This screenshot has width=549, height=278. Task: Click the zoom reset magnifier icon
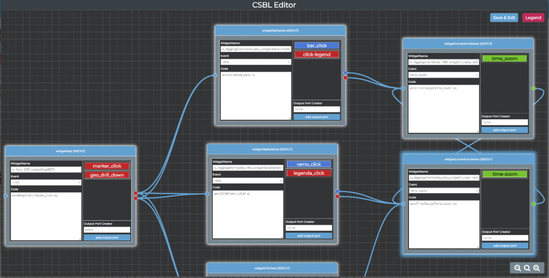pyautogui.click(x=527, y=268)
